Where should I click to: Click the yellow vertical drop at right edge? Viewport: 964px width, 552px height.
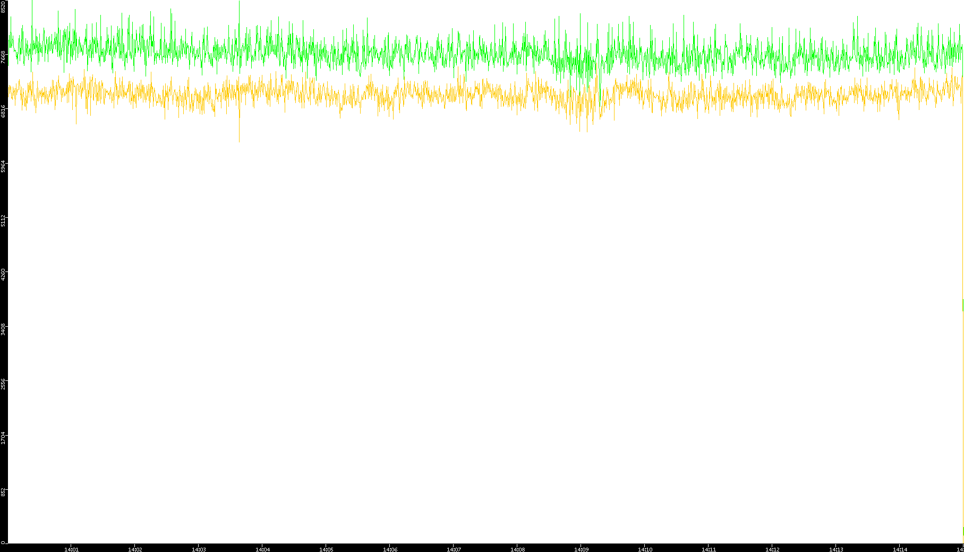(962, 213)
